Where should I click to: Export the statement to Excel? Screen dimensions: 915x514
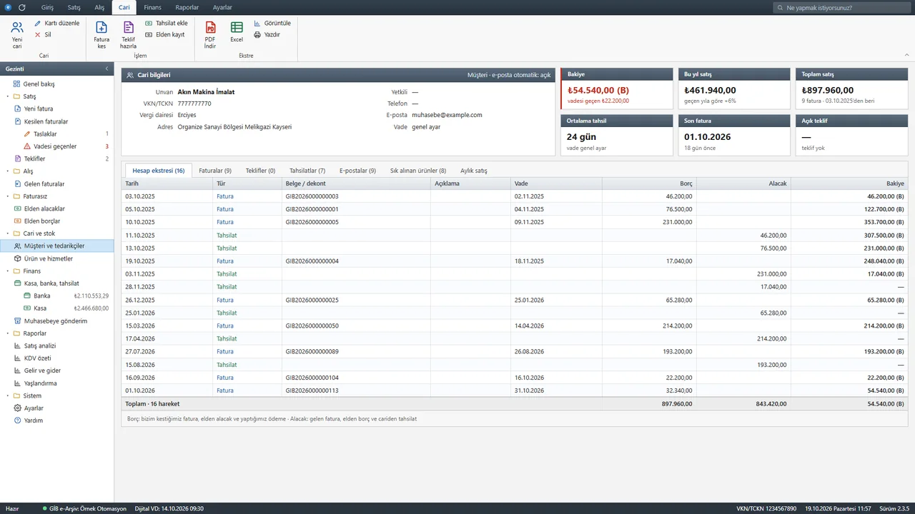pos(237,32)
